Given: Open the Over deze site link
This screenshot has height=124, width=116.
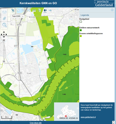Looking at the screenshot, I should 36,123.
